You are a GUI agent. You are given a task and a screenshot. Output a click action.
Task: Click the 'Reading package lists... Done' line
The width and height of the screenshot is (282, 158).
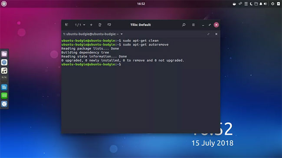coord(90,48)
